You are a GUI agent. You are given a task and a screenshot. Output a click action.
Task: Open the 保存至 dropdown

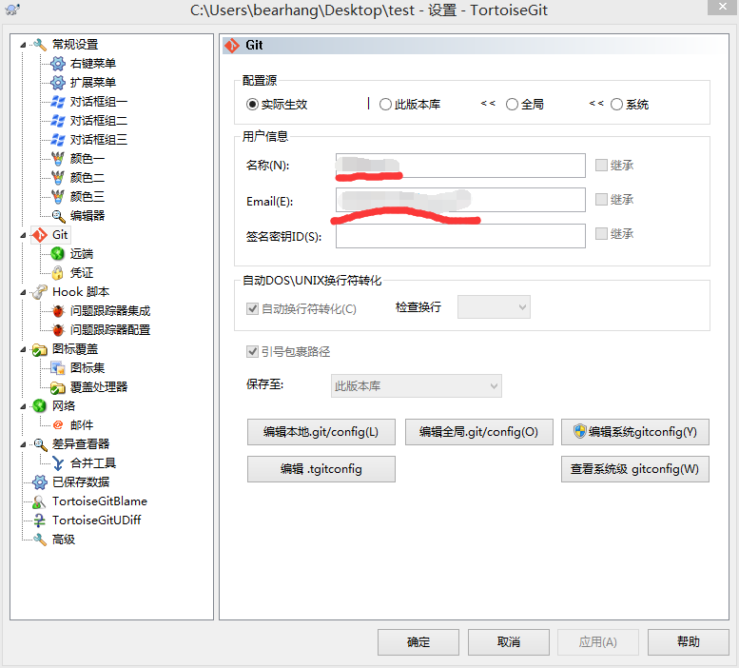[x=417, y=386]
